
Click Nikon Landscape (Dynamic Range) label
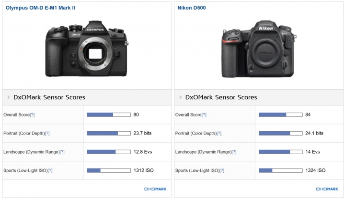[203, 152]
